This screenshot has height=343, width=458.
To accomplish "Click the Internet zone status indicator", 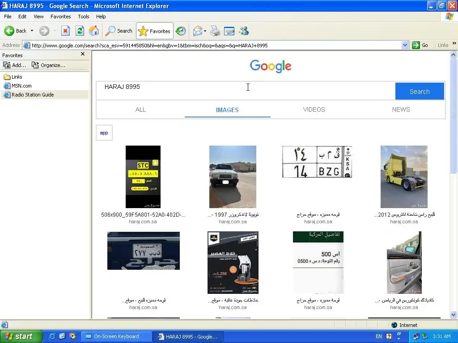I will pos(404,325).
